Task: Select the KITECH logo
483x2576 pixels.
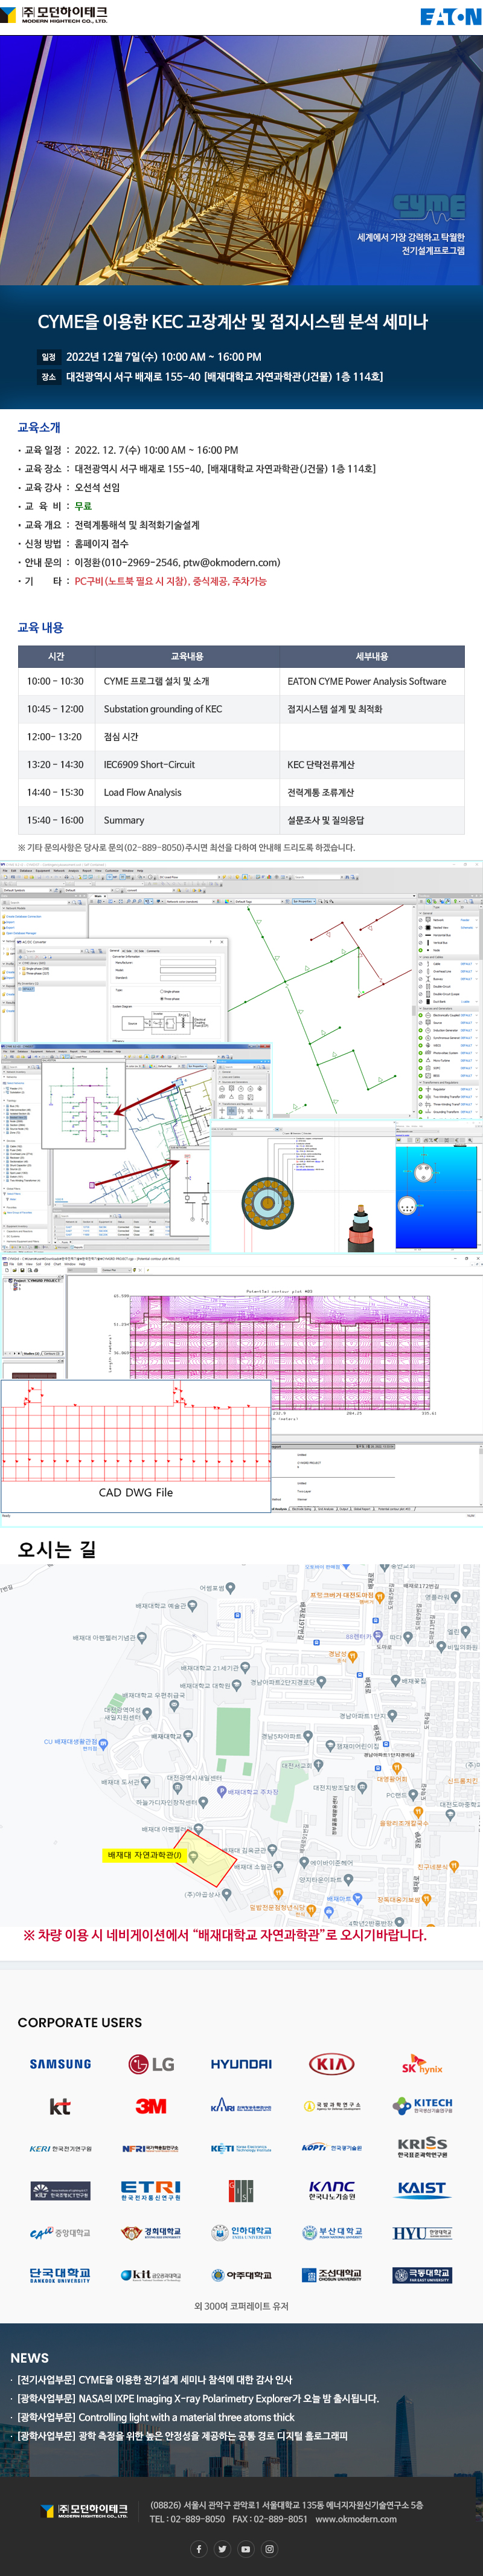Action: tap(422, 2105)
